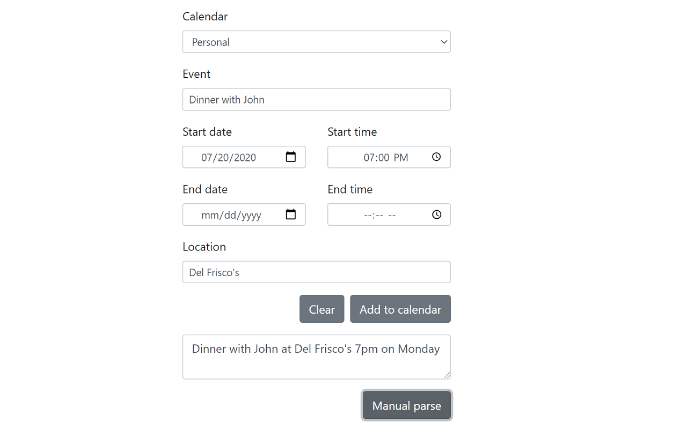687x429 pixels.
Task: Click the Manual parse button
Action: pyautogui.click(x=407, y=405)
